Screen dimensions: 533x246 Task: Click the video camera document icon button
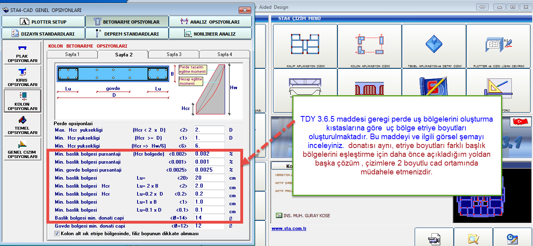click(x=434, y=238)
